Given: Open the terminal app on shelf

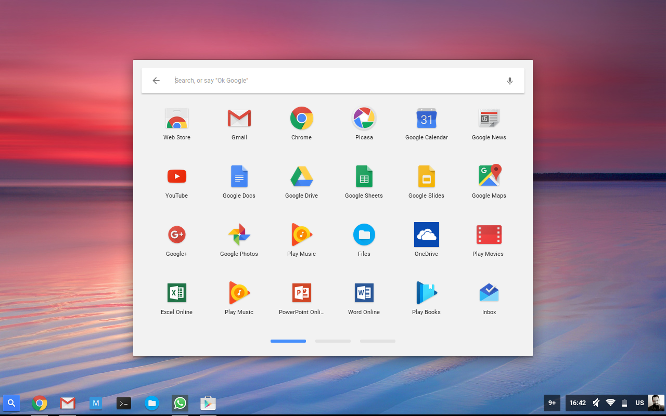Looking at the screenshot, I should tap(124, 403).
